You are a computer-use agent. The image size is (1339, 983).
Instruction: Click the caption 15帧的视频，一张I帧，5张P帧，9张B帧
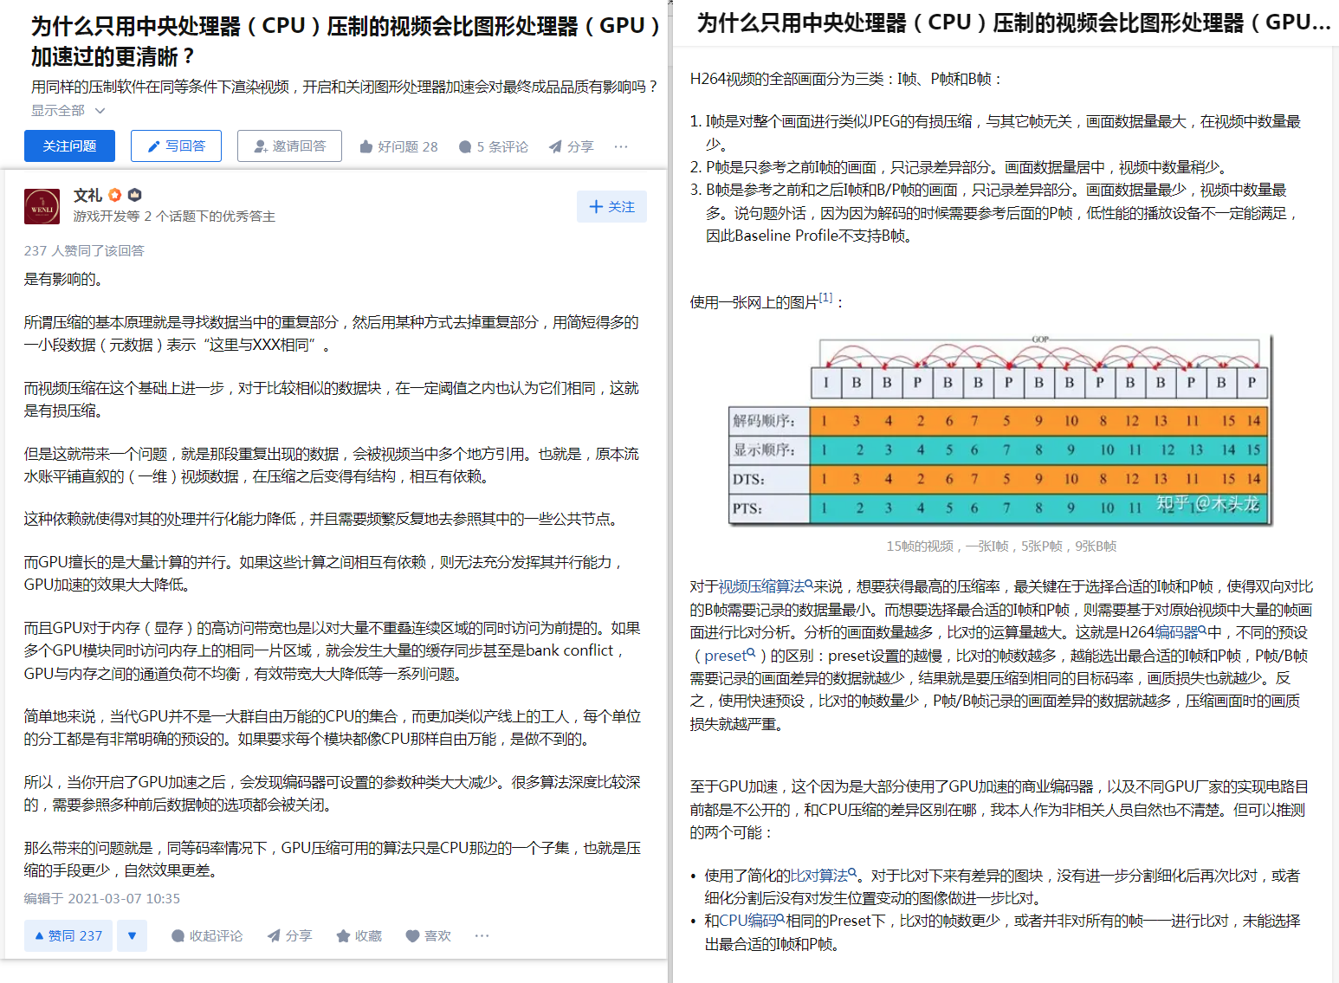point(1001,546)
